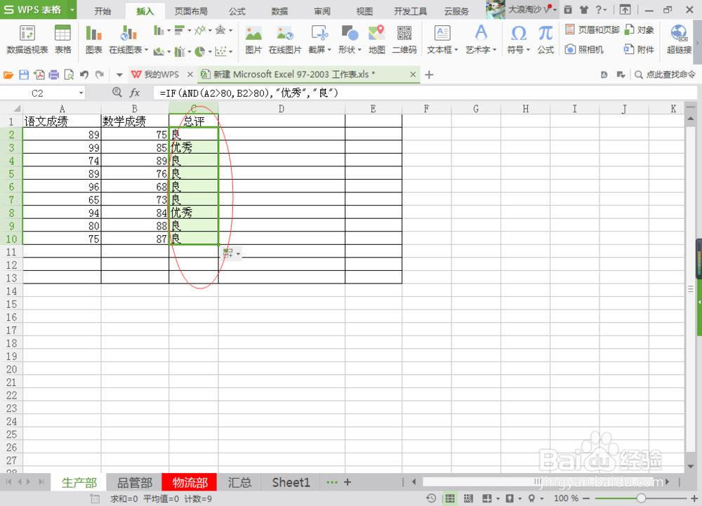Viewport: 702px width, 506px height.
Task: Open the column chart type dropdown
Action: point(161,30)
